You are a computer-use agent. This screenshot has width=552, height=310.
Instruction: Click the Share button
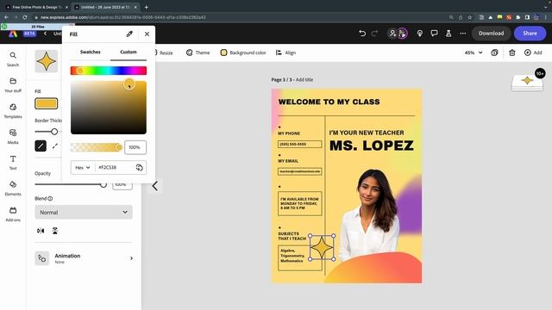click(x=530, y=34)
